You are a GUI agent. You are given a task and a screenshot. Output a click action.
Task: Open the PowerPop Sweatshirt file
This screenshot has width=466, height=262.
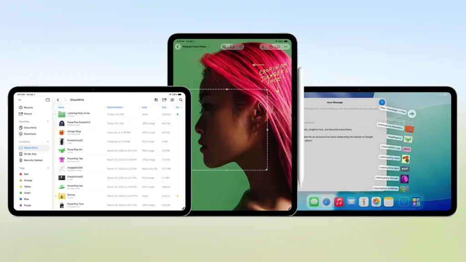[x=78, y=122]
